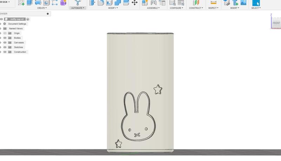This screenshot has width=281, height=161.
Task: Click the Insert McMaster-Carr component icon
Action: point(235,2)
